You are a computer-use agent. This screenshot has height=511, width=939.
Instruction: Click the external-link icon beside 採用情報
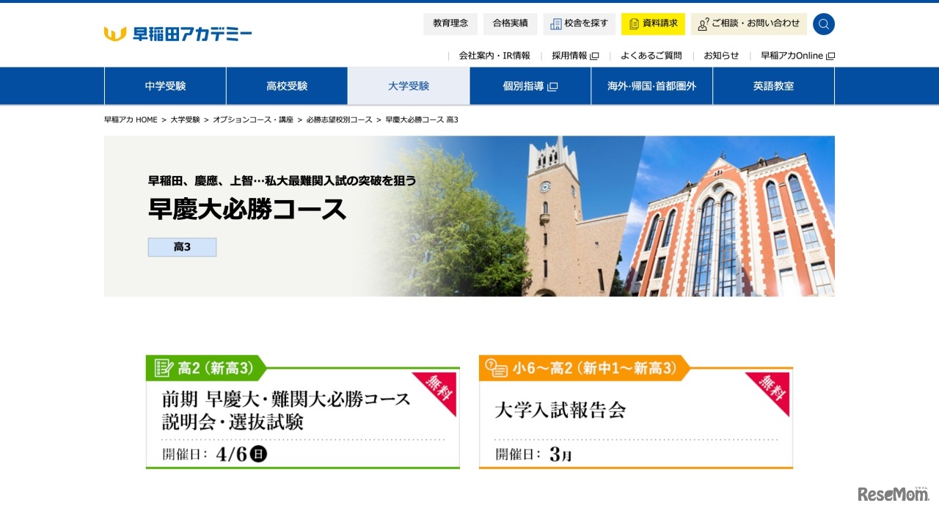[x=594, y=54]
